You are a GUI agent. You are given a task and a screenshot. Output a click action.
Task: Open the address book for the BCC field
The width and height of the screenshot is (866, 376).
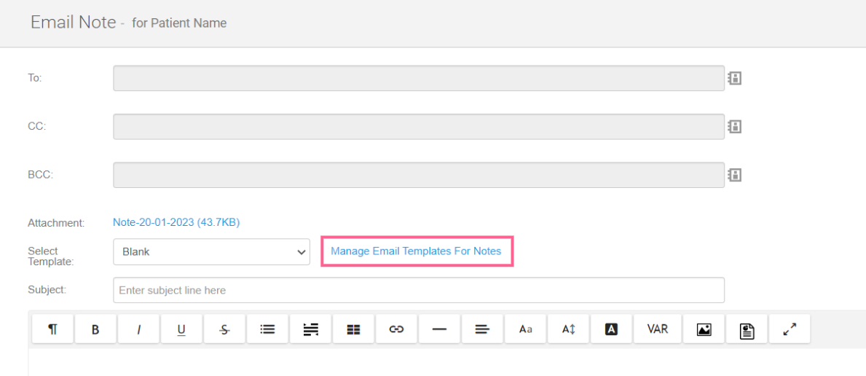pos(735,176)
